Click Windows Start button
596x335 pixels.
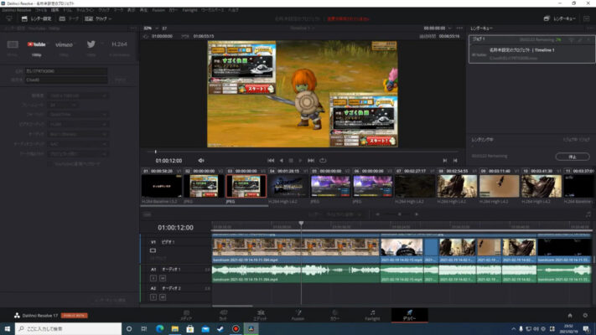[x=8, y=329]
